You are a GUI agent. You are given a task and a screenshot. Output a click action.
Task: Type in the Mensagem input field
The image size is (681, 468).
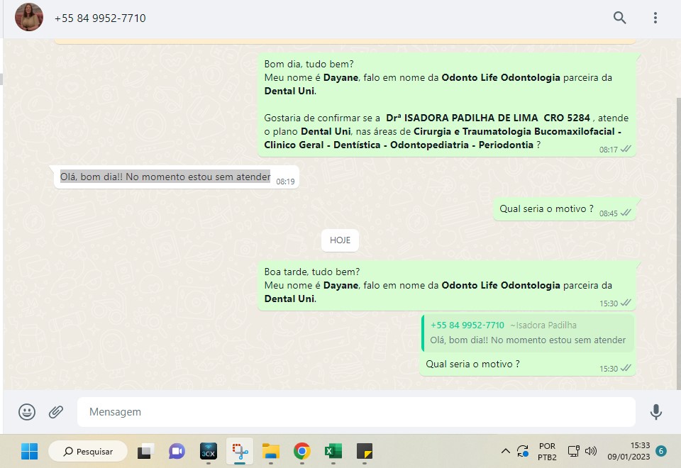(x=355, y=412)
